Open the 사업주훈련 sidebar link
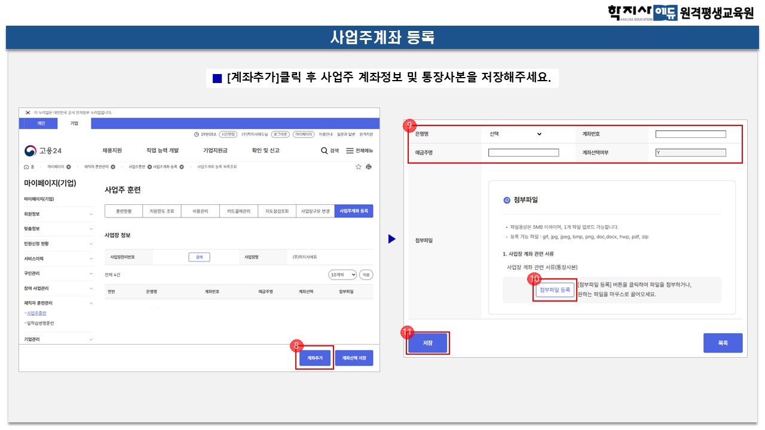 [x=36, y=313]
